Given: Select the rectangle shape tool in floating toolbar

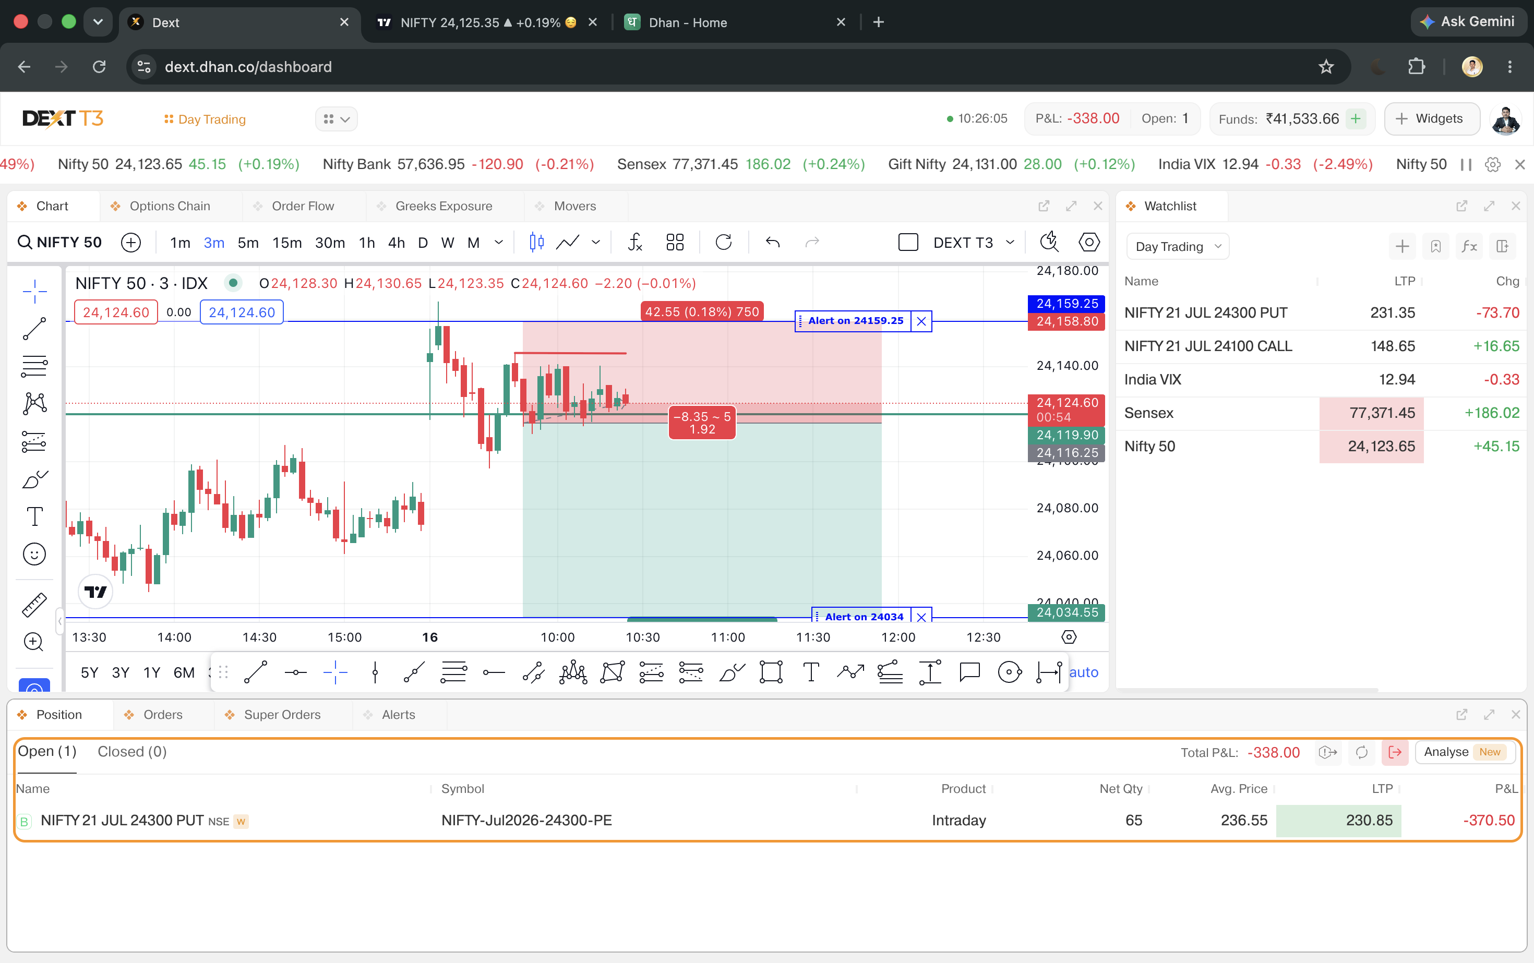Looking at the screenshot, I should [x=771, y=672].
